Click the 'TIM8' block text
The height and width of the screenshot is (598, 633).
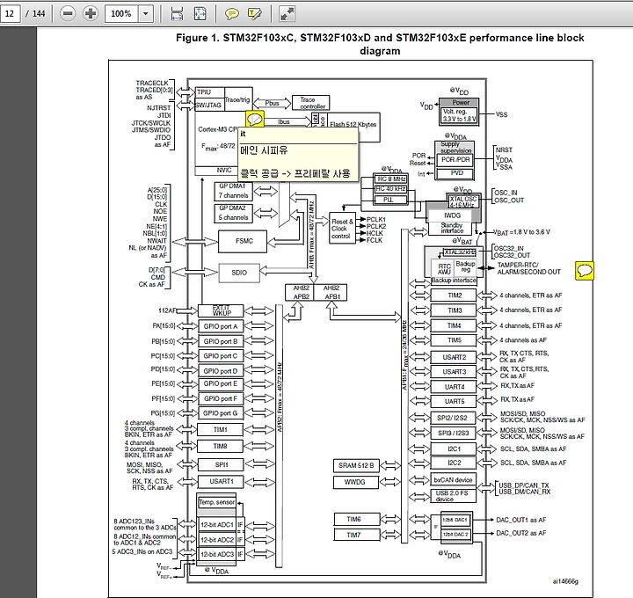pos(221,446)
